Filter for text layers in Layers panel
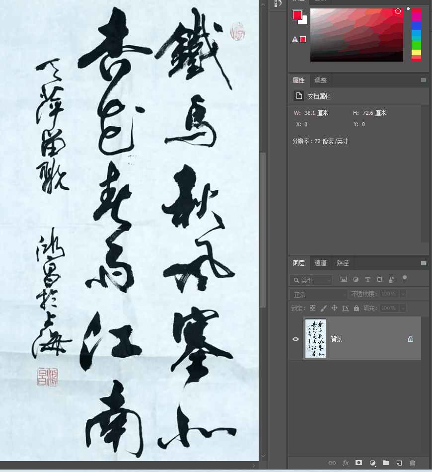 click(367, 280)
